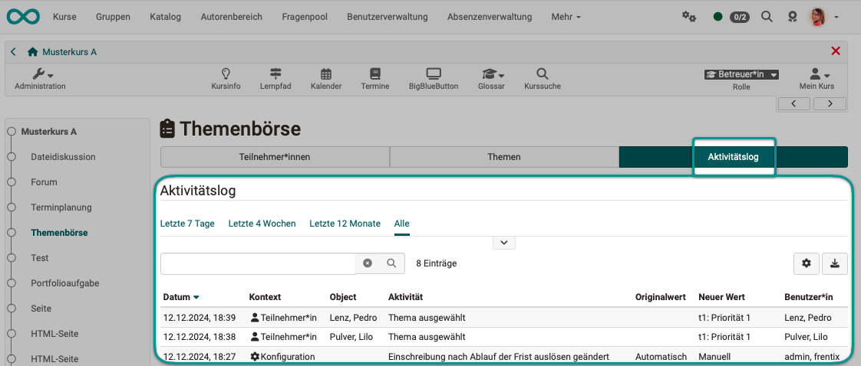Open Kurse in the top navigation
The image size is (861, 366).
tap(64, 17)
